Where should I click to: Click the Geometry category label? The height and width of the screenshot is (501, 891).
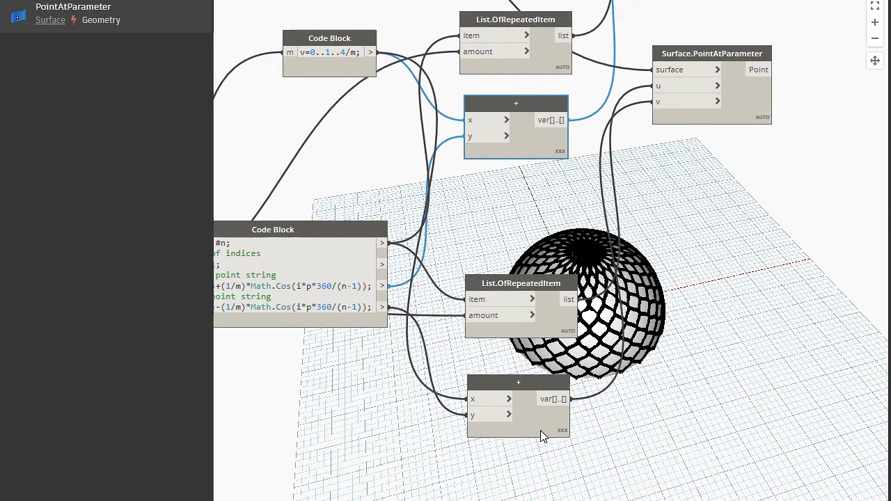[x=101, y=20]
